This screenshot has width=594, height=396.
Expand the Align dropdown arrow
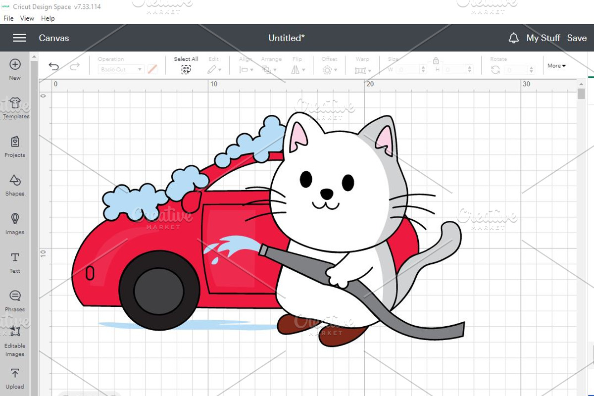pyautogui.click(x=251, y=70)
